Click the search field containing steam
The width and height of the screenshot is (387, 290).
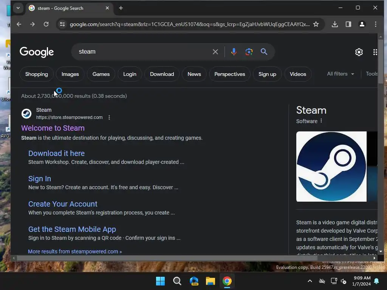[x=143, y=52]
